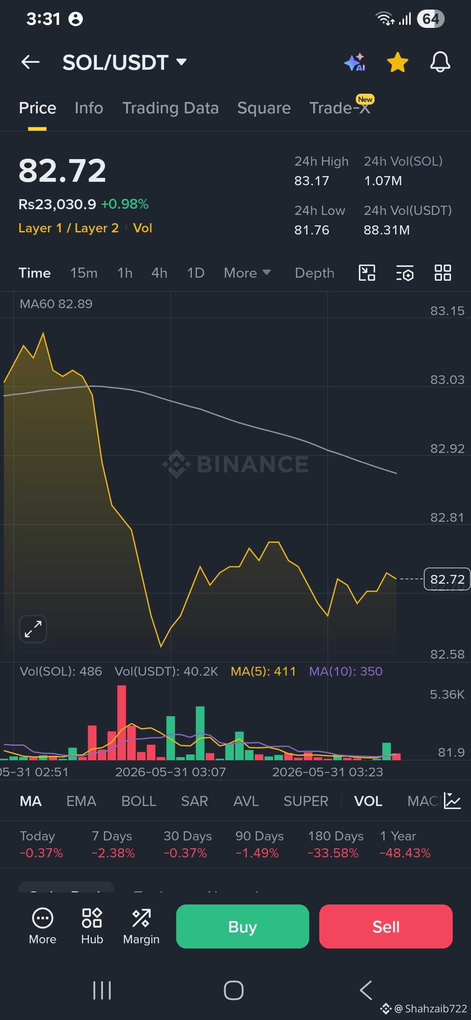This screenshot has height=1020, width=471.
Task: Select the Time chart interval
Action: [34, 273]
